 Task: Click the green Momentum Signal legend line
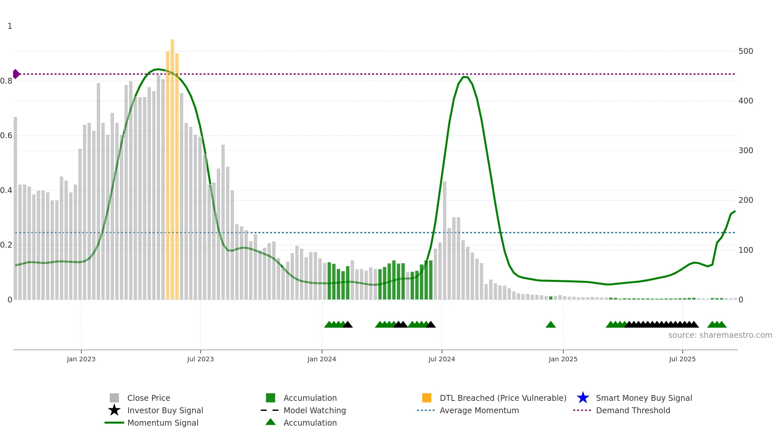pyautogui.click(x=114, y=422)
